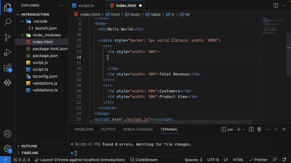291x163 pixels.
Task: Open the Search view in activity bar
Action: click(x=7, y=22)
